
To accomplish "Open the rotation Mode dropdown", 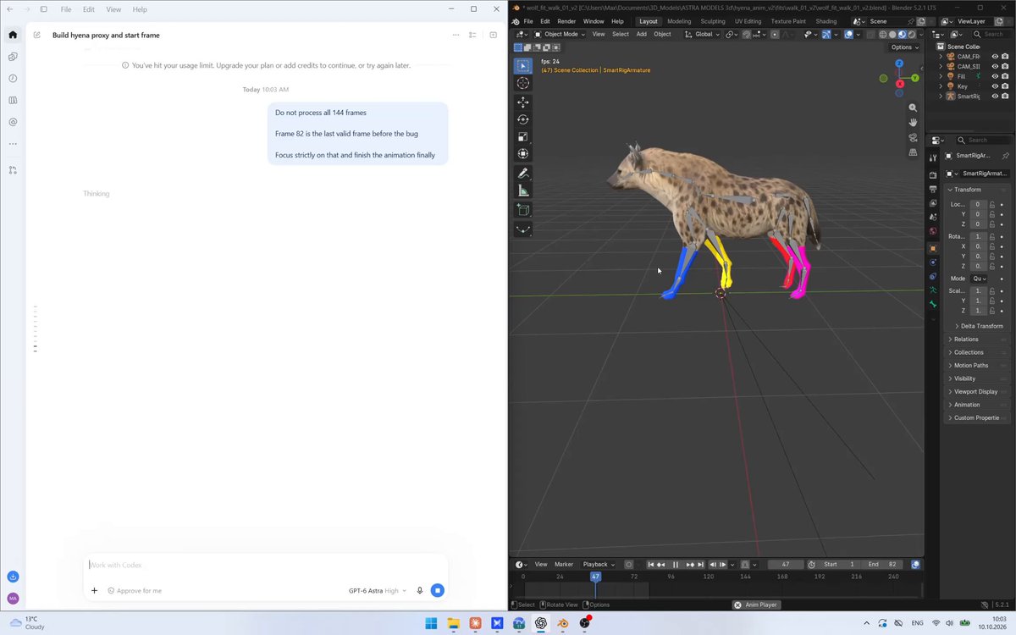I will [980, 279].
